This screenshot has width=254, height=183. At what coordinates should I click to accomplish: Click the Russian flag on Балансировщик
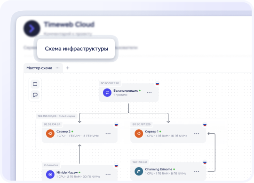click(157, 84)
